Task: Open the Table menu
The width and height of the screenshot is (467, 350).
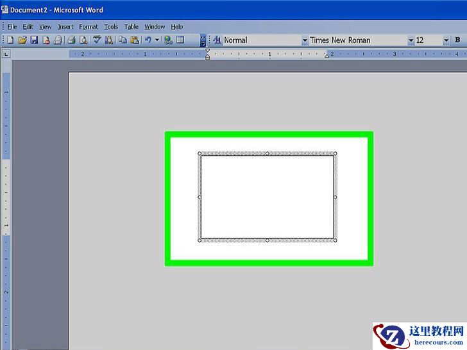Action: tap(132, 27)
